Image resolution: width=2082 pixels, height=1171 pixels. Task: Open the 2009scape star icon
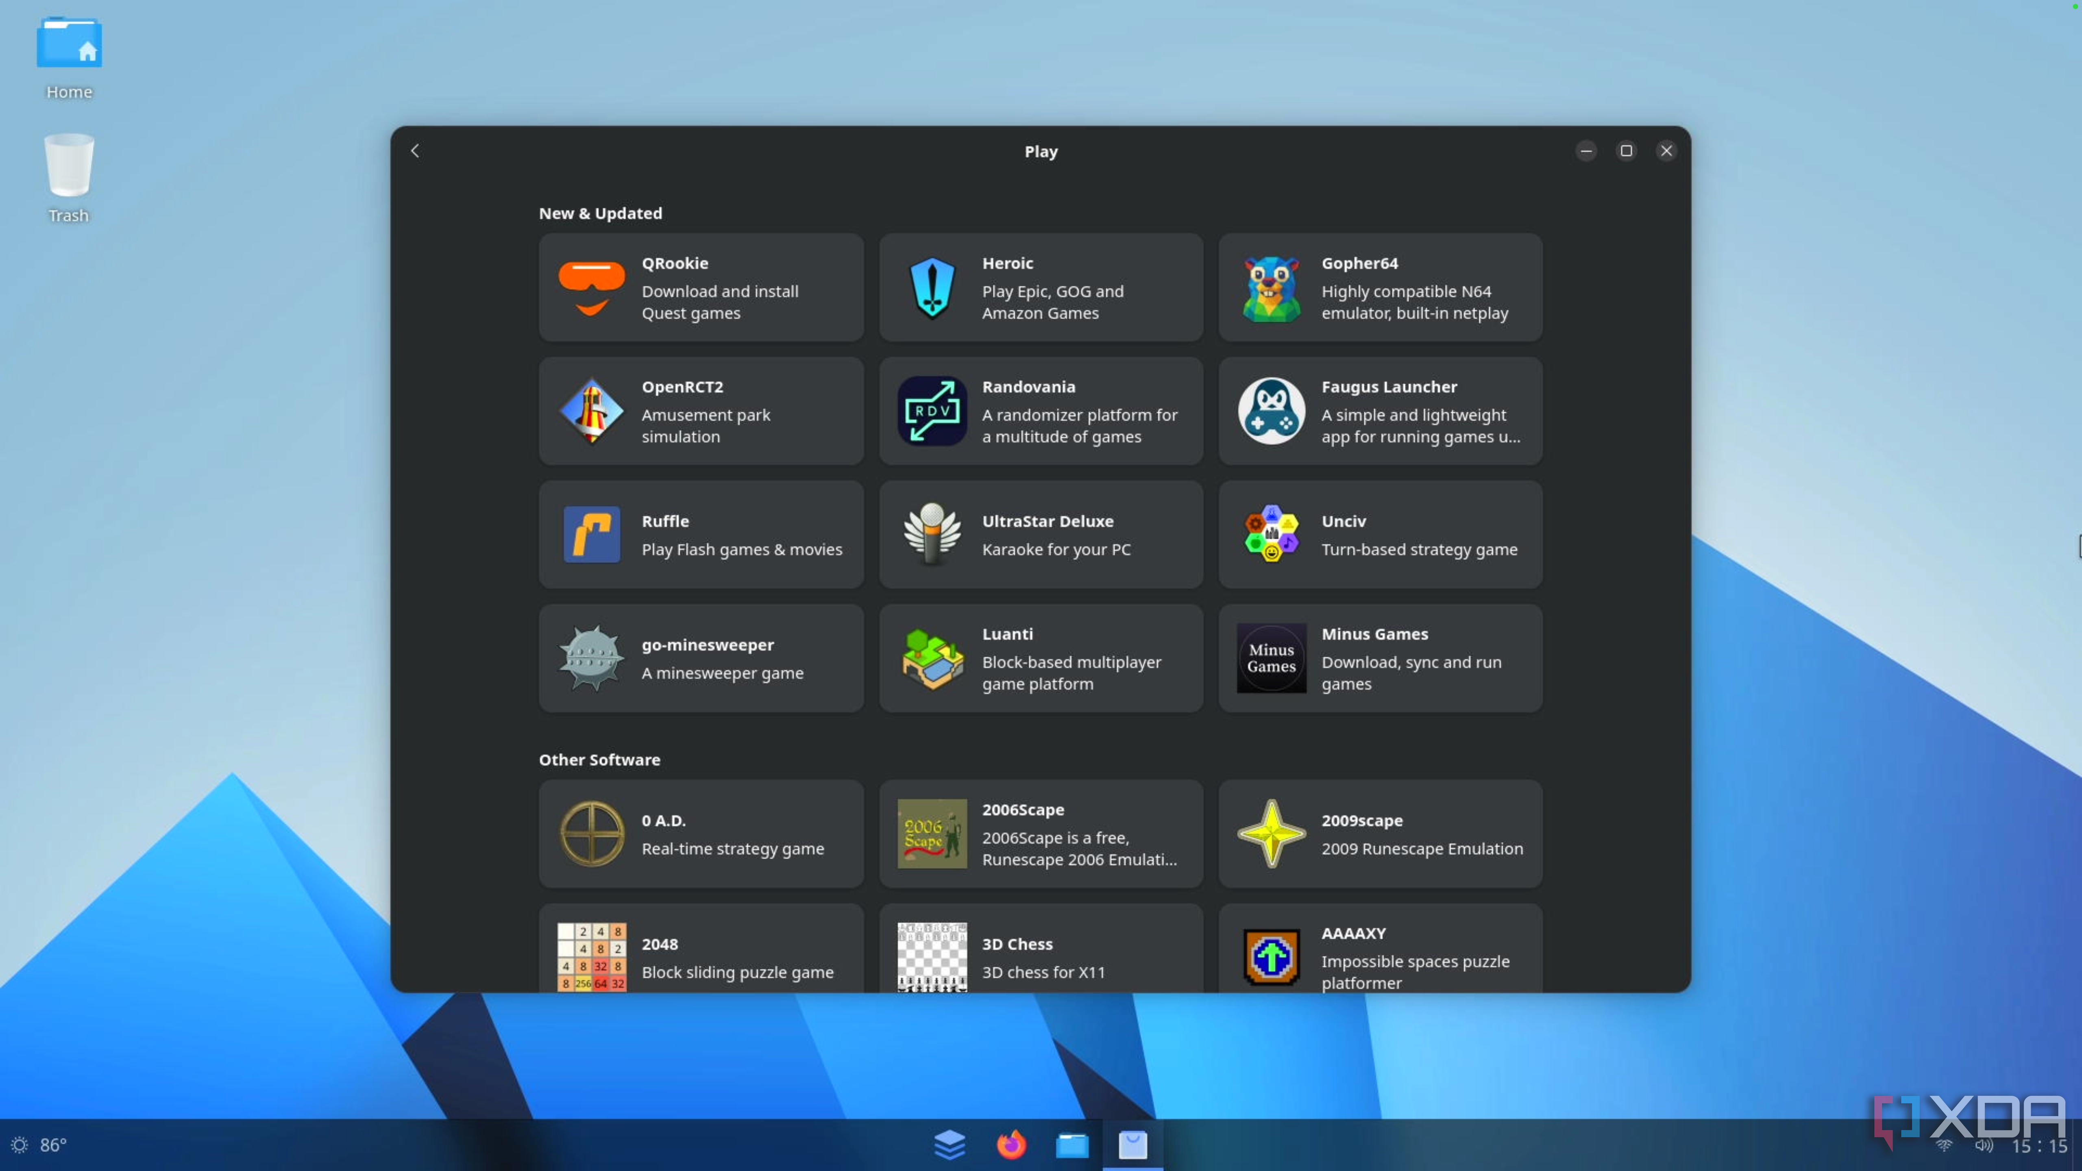click(x=1271, y=834)
